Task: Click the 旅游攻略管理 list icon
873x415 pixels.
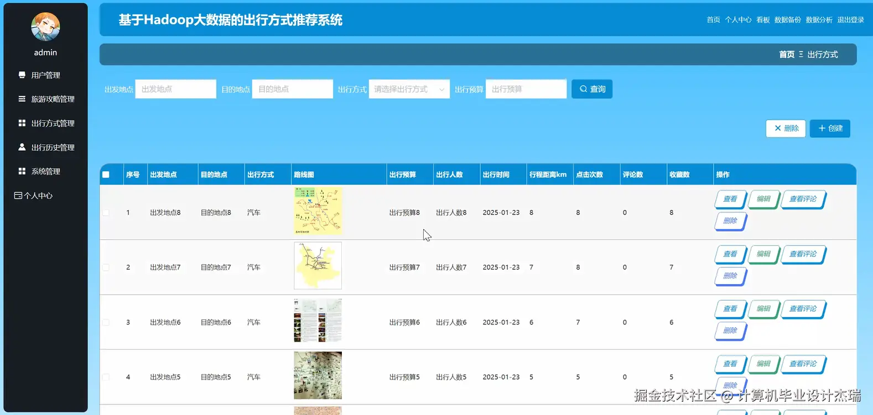Action: tap(22, 99)
